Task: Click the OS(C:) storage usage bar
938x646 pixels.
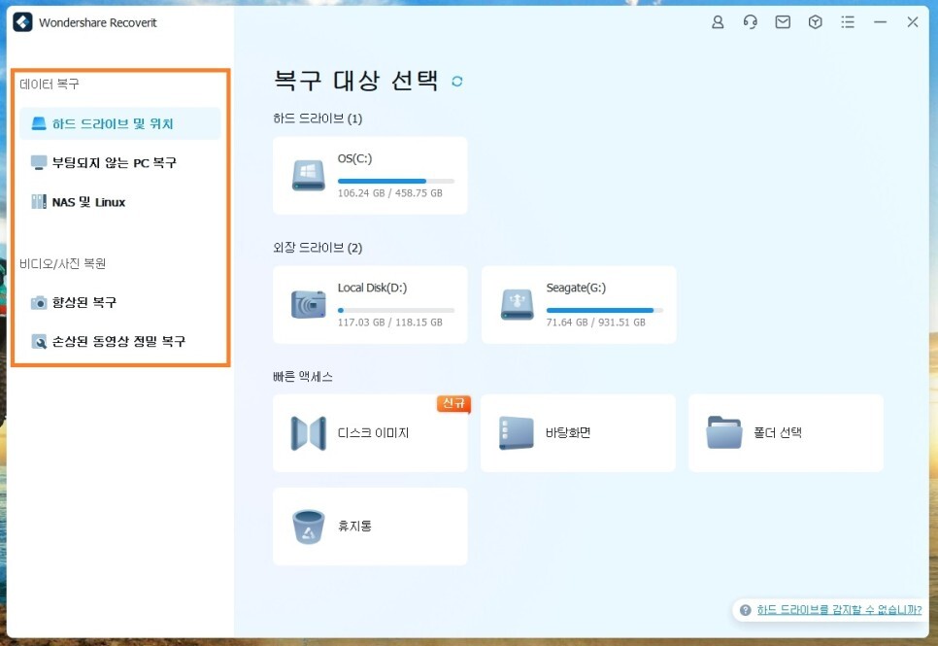Action: coord(396,181)
